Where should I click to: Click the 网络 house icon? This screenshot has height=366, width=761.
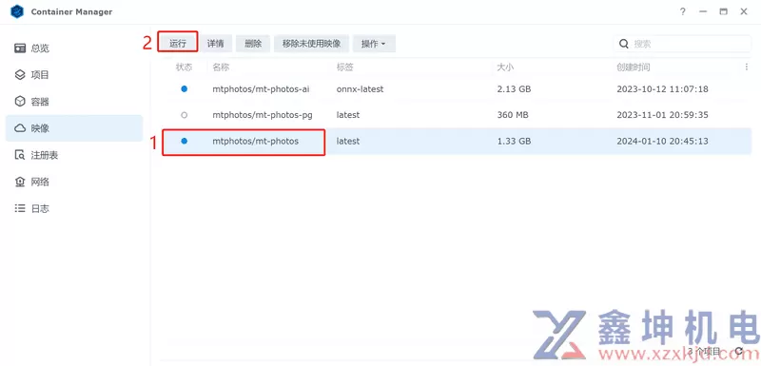point(20,182)
